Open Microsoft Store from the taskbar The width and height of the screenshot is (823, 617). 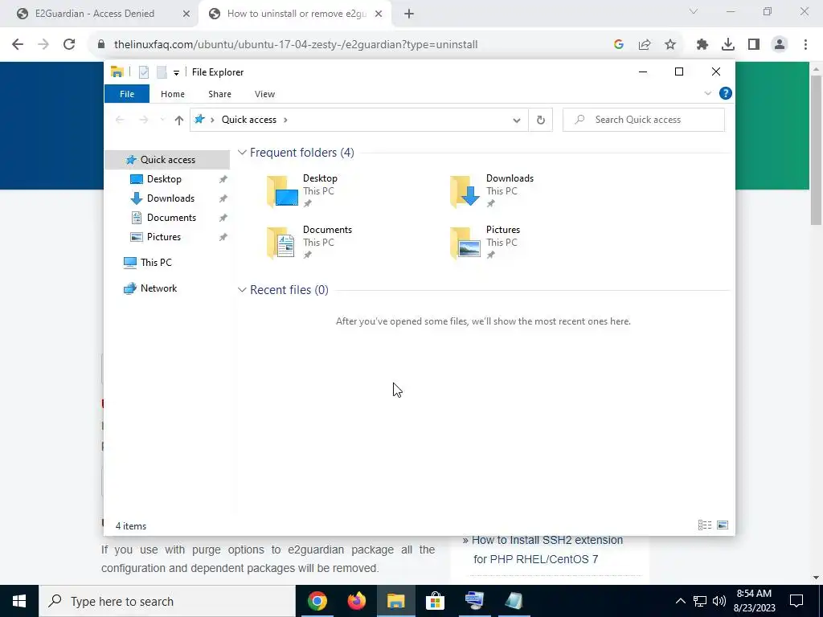tap(435, 601)
